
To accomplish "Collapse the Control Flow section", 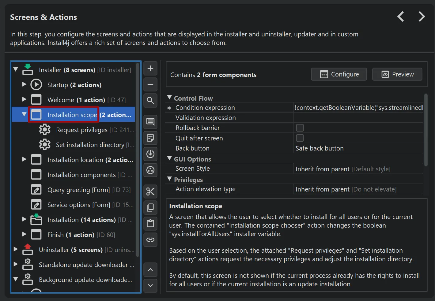I will click(x=169, y=98).
